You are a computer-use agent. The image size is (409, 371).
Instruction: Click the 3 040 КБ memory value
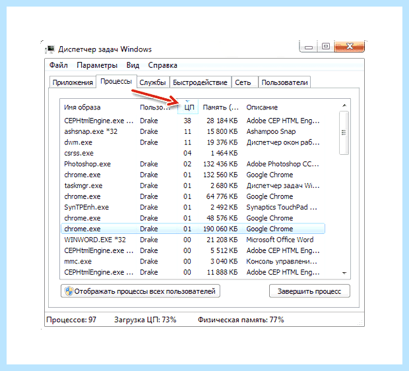[224, 262]
